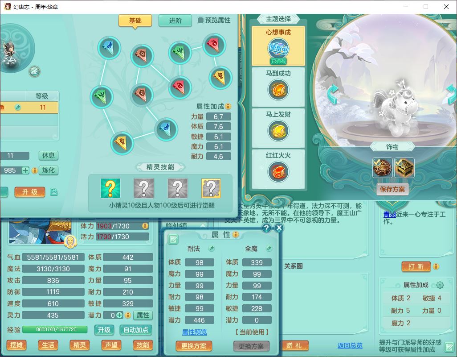The height and width of the screenshot is (357, 457).
Task: Click the first green question-mark spirit skill
Action: click(x=110, y=188)
